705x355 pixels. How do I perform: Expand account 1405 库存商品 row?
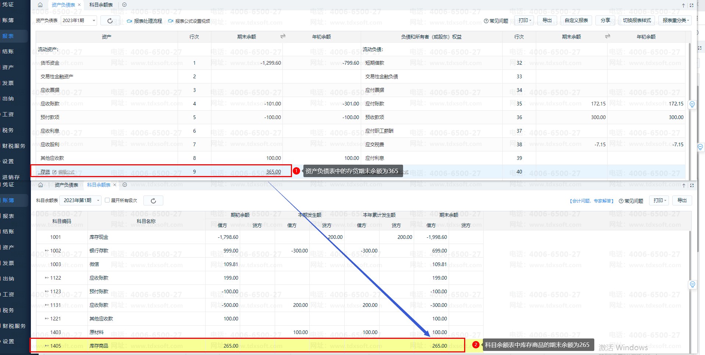(x=47, y=346)
